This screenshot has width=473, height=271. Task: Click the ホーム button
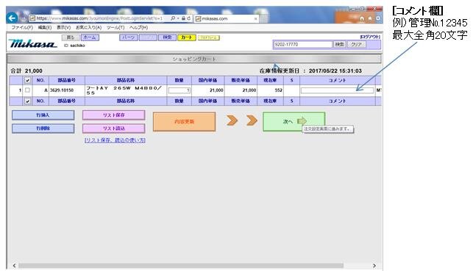pos(90,37)
